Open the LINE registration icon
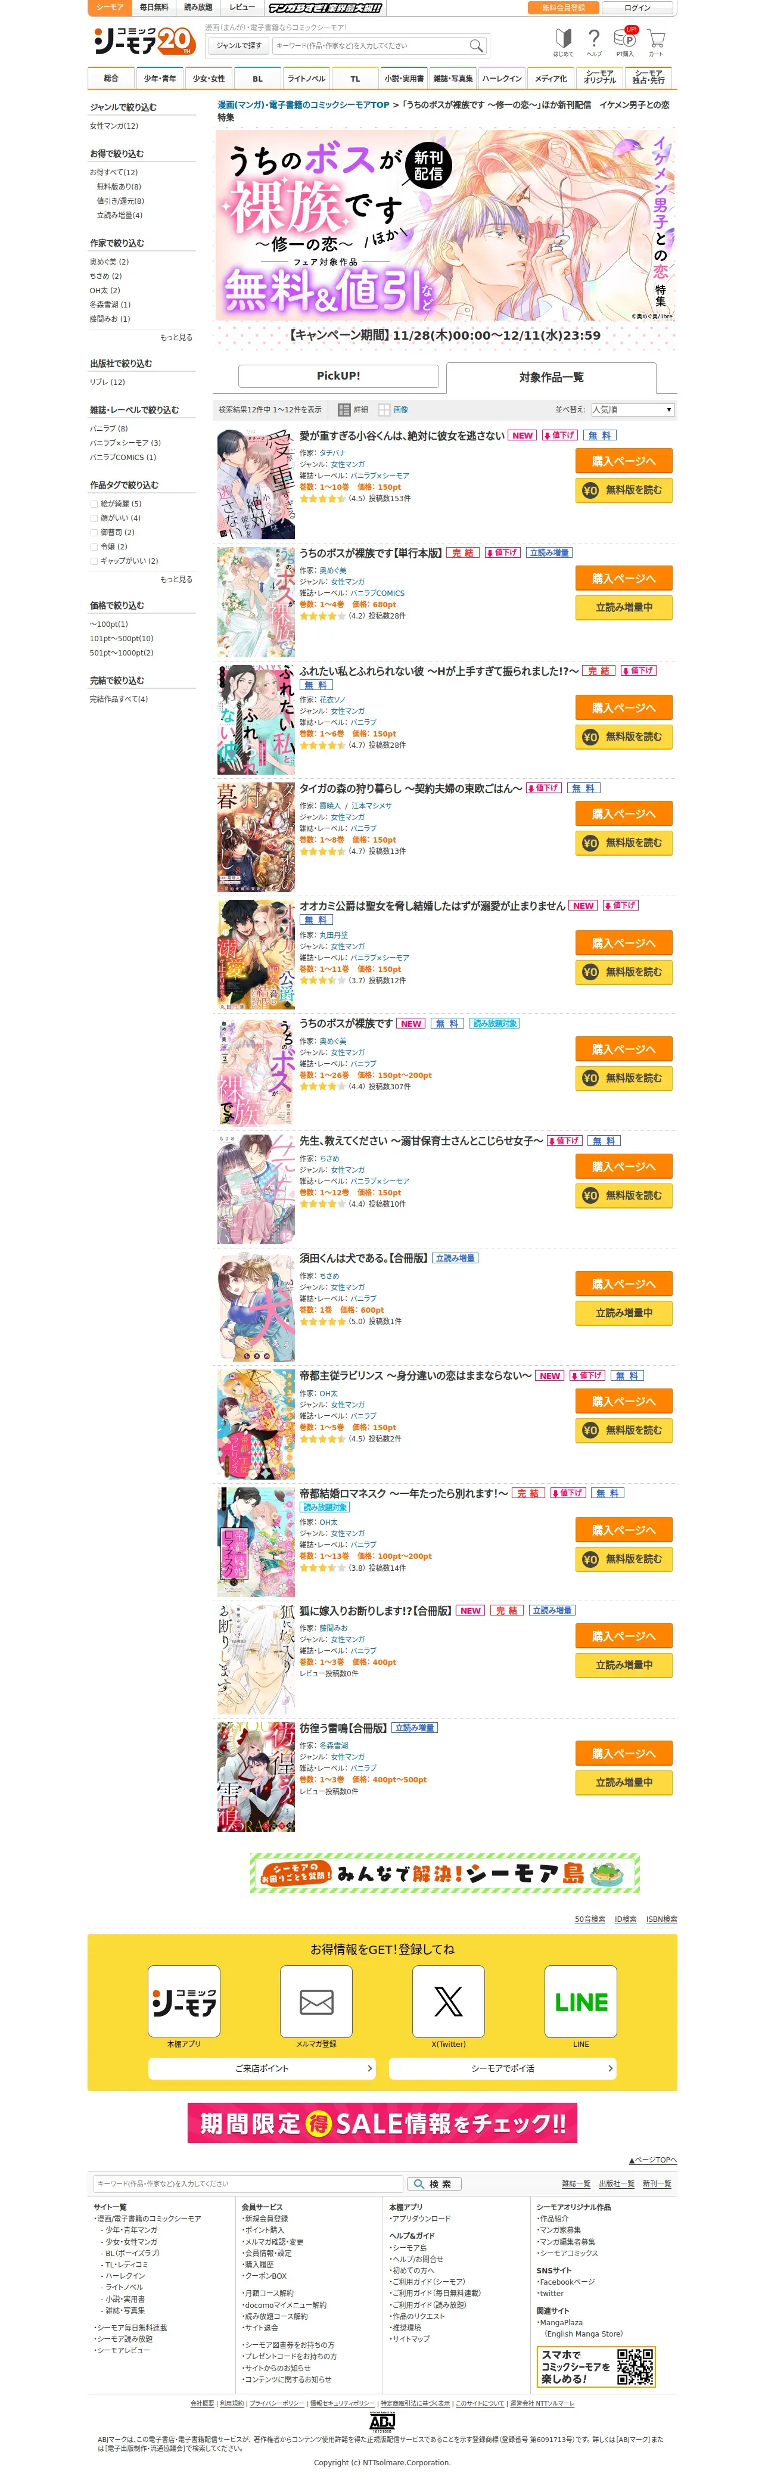 (581, 2000)
